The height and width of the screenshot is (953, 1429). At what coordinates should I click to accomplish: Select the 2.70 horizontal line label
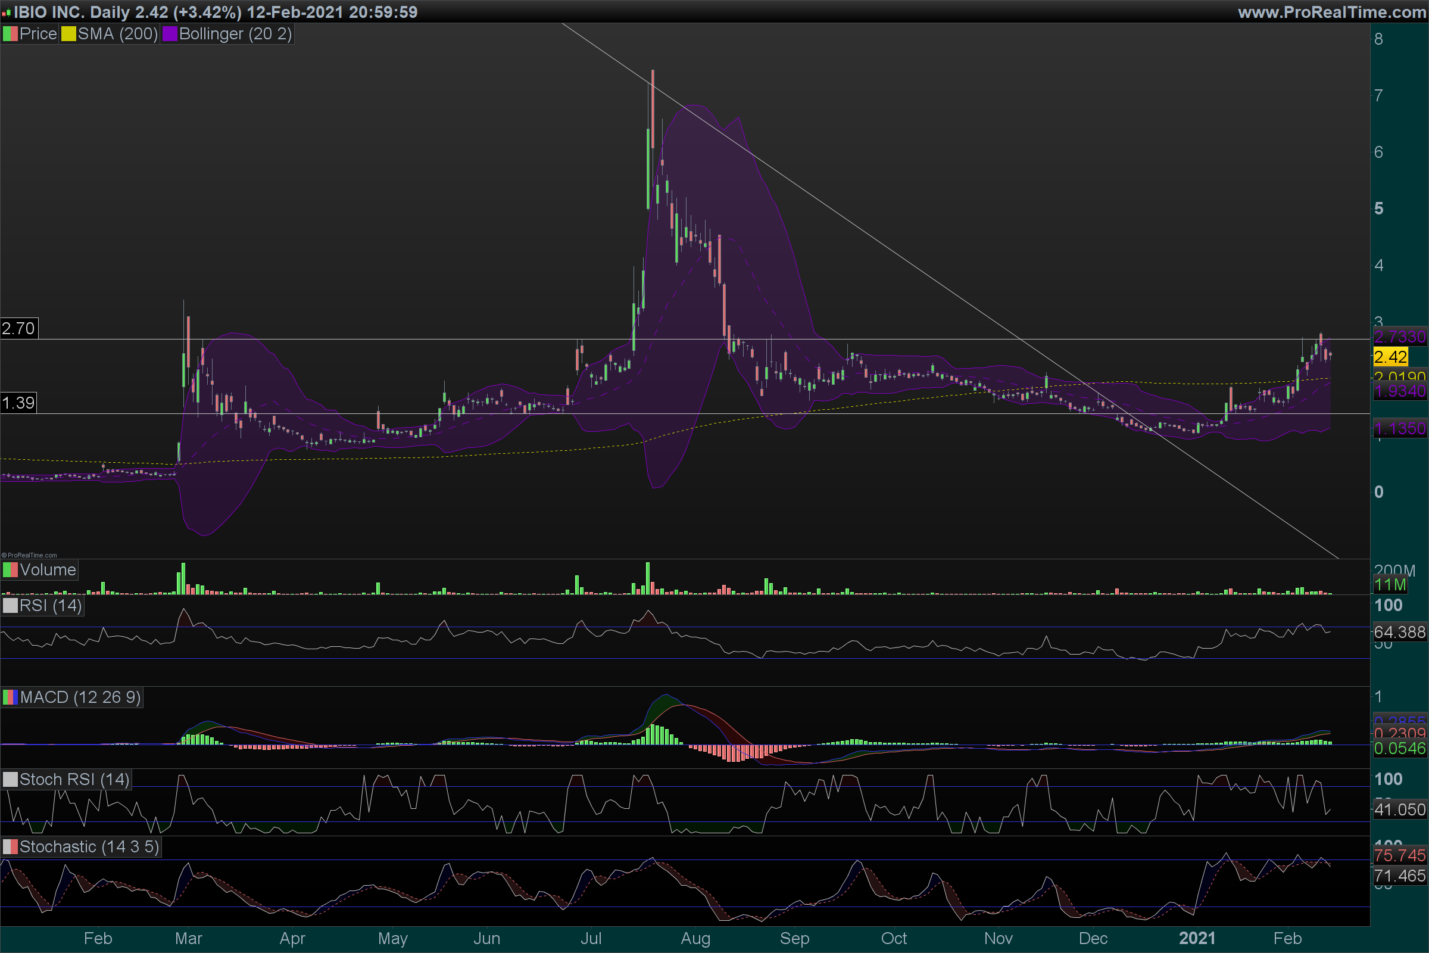pyautogui.click(x=19, y=329)
